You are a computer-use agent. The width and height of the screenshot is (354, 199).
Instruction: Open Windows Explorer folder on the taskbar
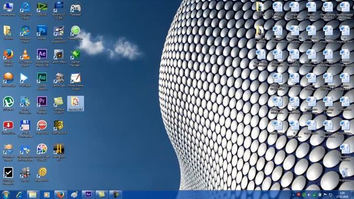tap(33, 195)
